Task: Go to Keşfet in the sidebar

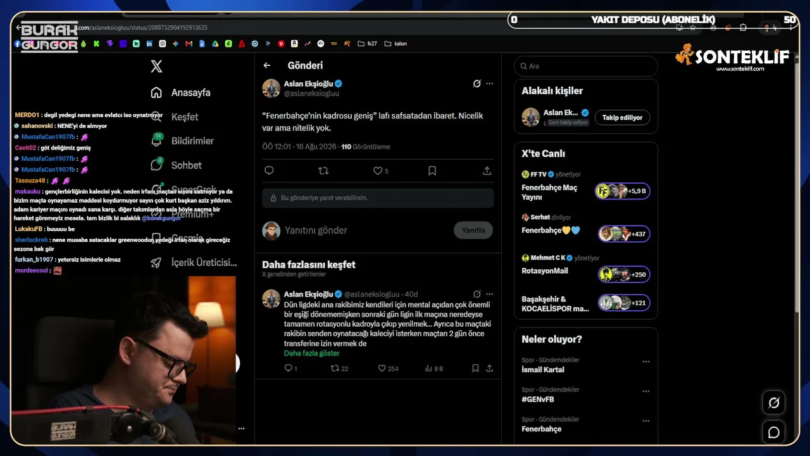Action: pyautogui.click(x=184, y=117)
